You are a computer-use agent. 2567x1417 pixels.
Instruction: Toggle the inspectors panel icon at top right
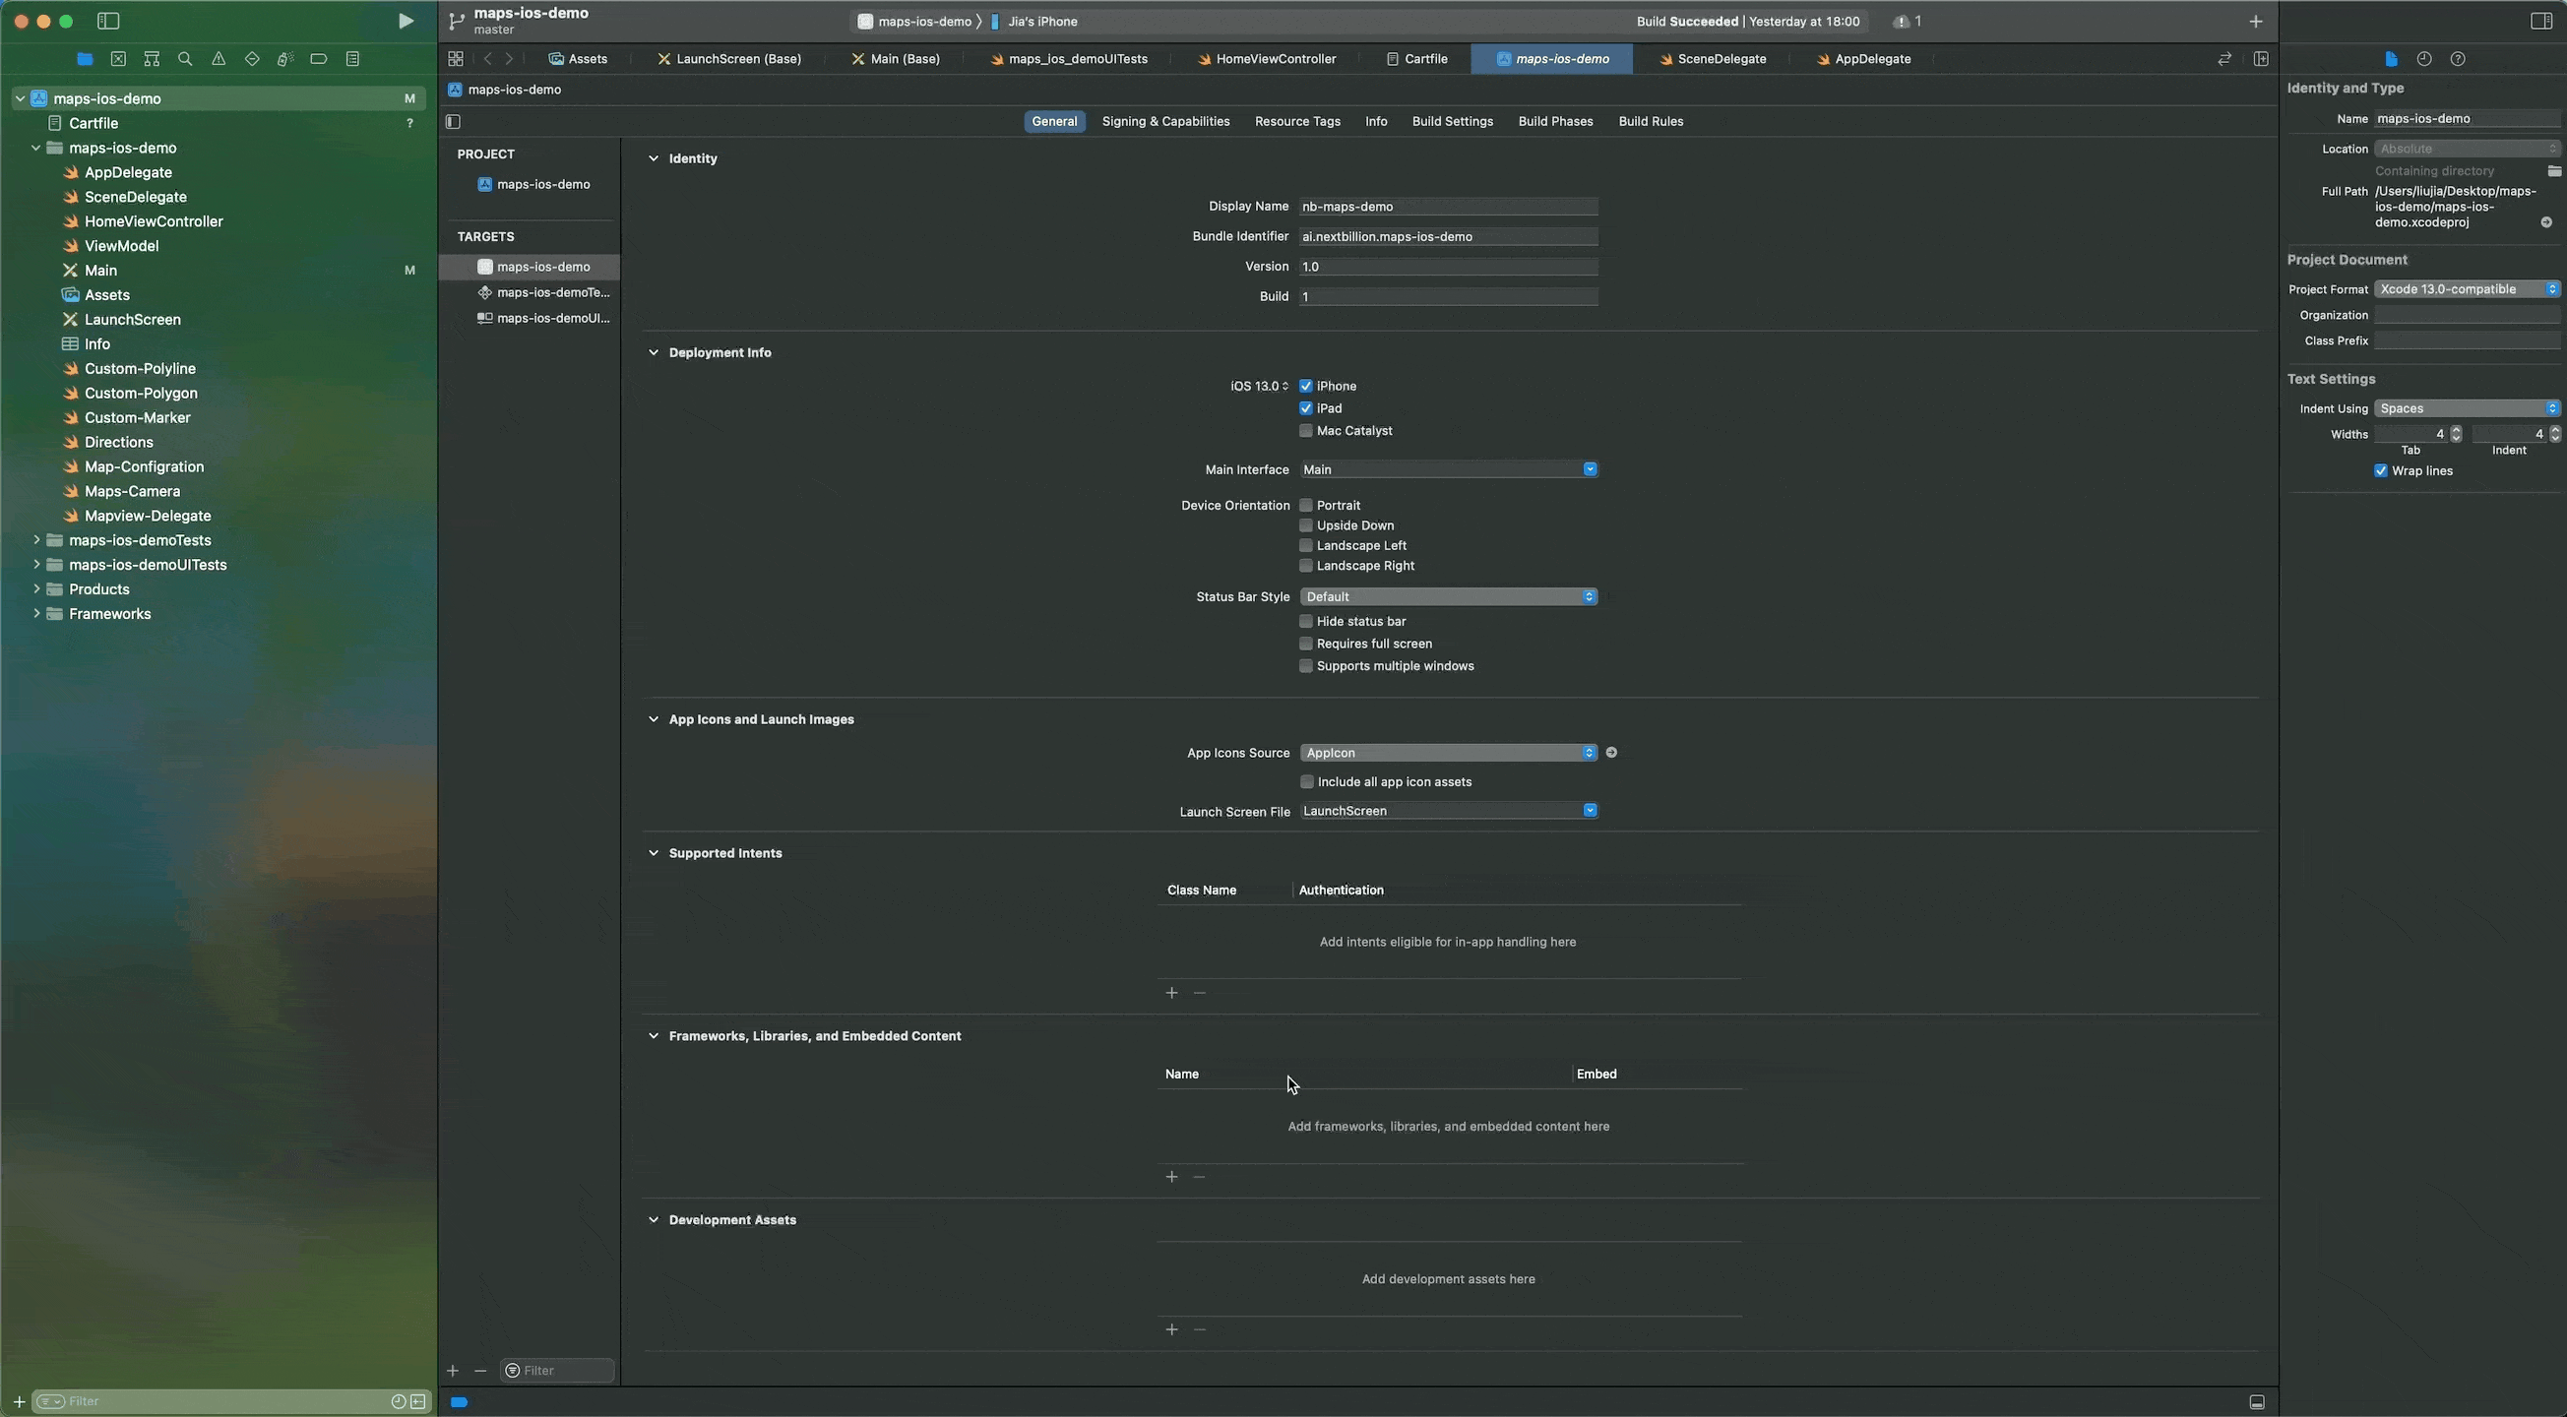click(2541, 21)
